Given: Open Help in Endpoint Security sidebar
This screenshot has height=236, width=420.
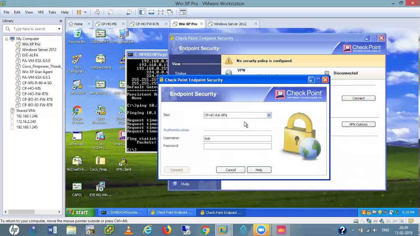Looking at the screenshot, I should [x=185, y=184].
